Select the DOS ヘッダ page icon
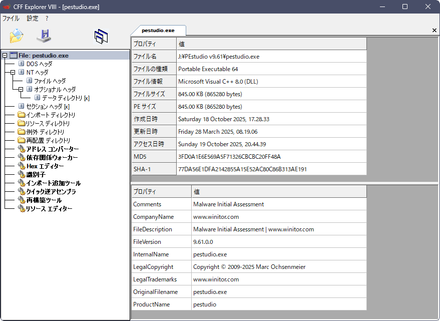Viewport: 440px width, 321px height. [22, 64]
